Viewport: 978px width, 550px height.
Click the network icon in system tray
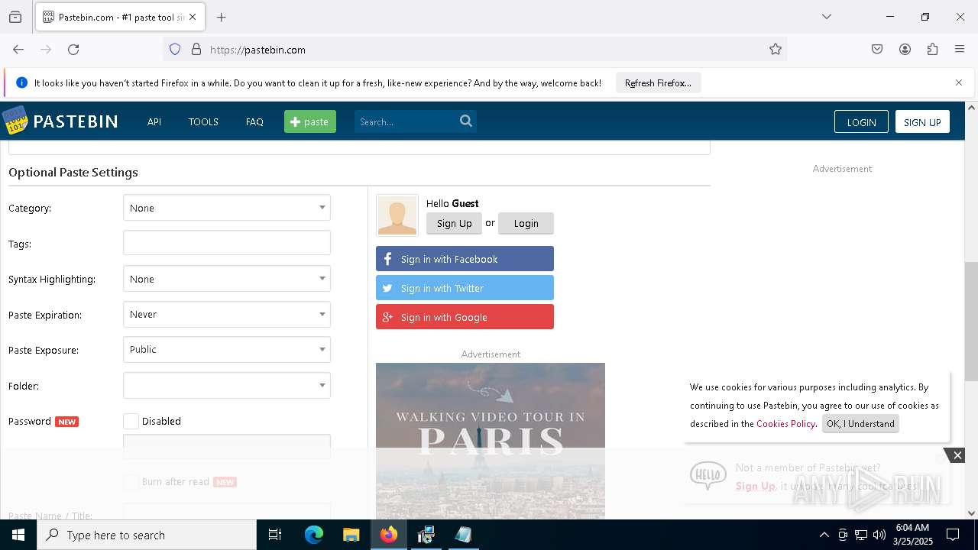(x=861, y=535)
